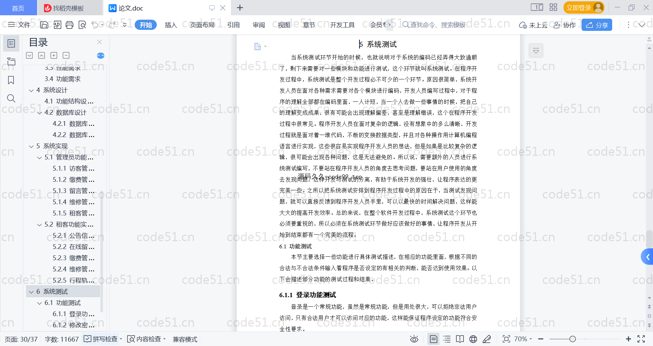Open the quick access toolbar customize arrow
The image size is (653, 346).
(x=125, y=25)
